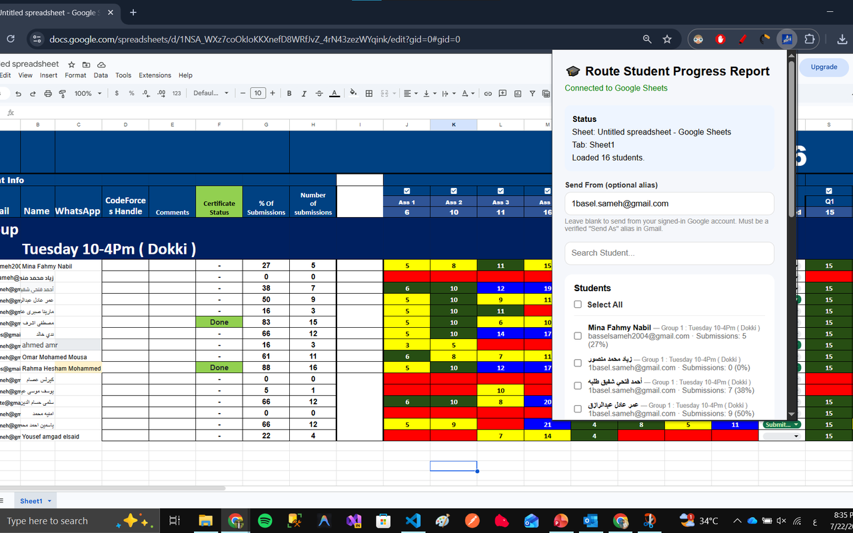853x533 pixels.
Task: Toggle Strikethrough formatting
Action: tap(319, 93)
